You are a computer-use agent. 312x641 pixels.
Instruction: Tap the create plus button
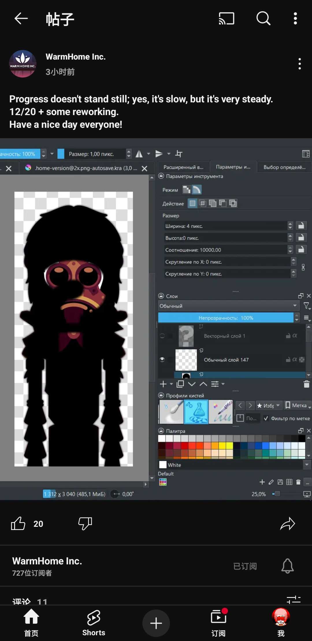(x=156, y=623)
